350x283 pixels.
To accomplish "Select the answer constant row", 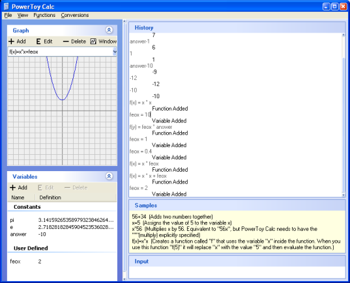I will (62, 234).
